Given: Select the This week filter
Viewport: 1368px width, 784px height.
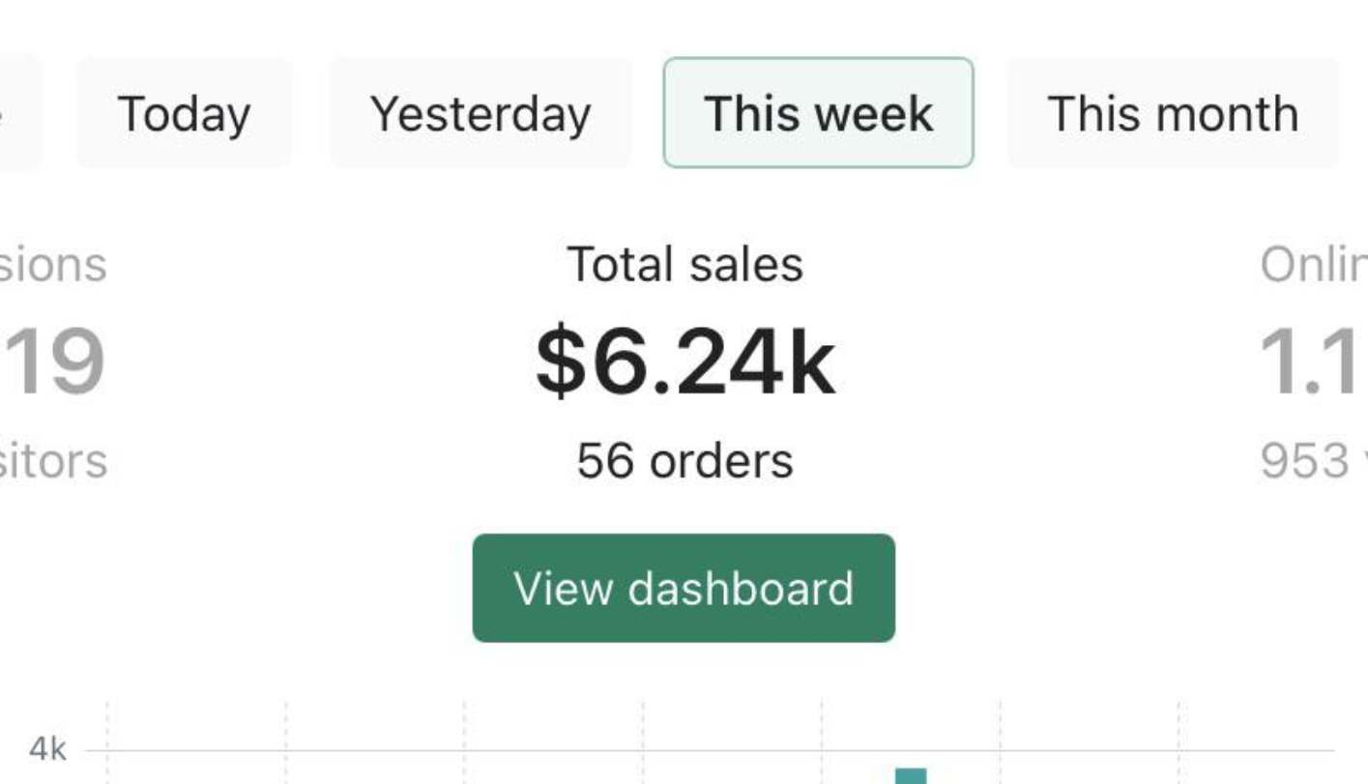Looking at the screenshot, I should 818,113.
